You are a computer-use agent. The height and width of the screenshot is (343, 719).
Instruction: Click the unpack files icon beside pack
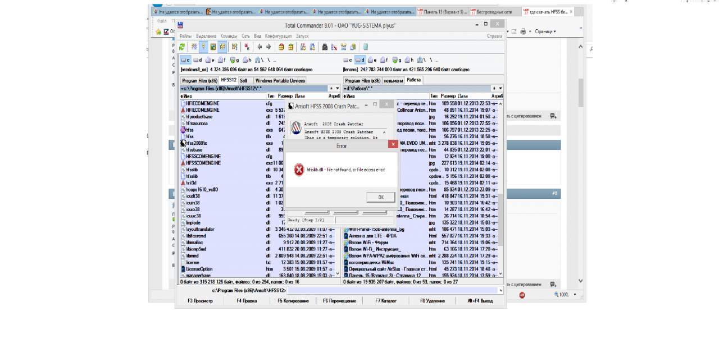(291, 47)
